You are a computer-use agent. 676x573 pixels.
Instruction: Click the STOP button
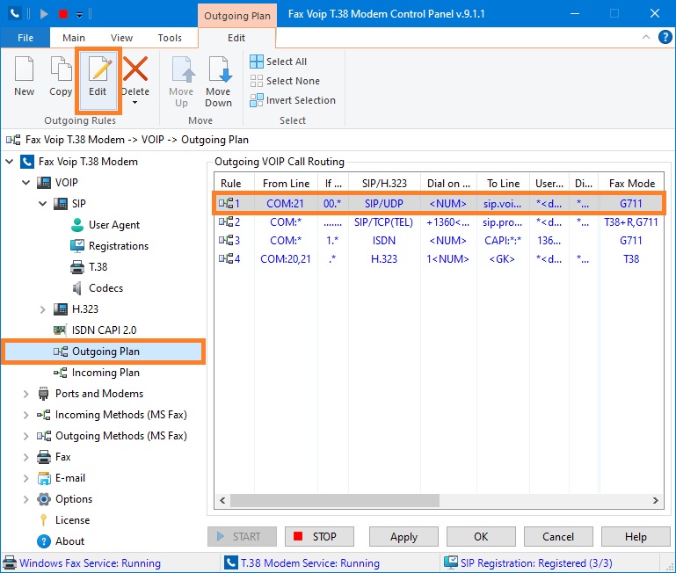point(319,537)
